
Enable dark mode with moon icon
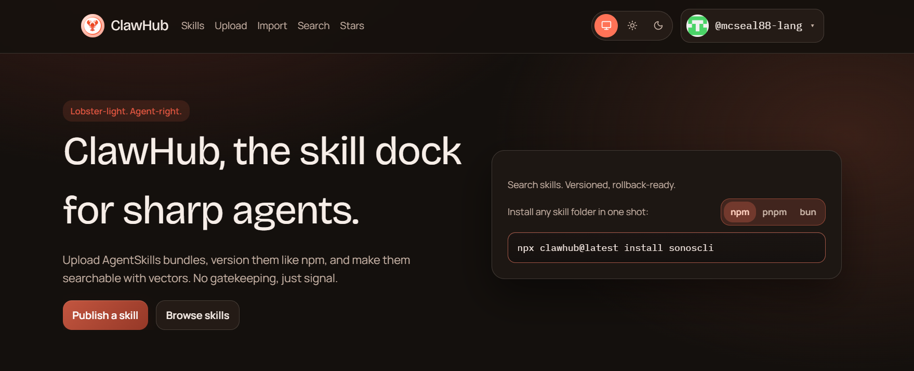pos(658,25)
